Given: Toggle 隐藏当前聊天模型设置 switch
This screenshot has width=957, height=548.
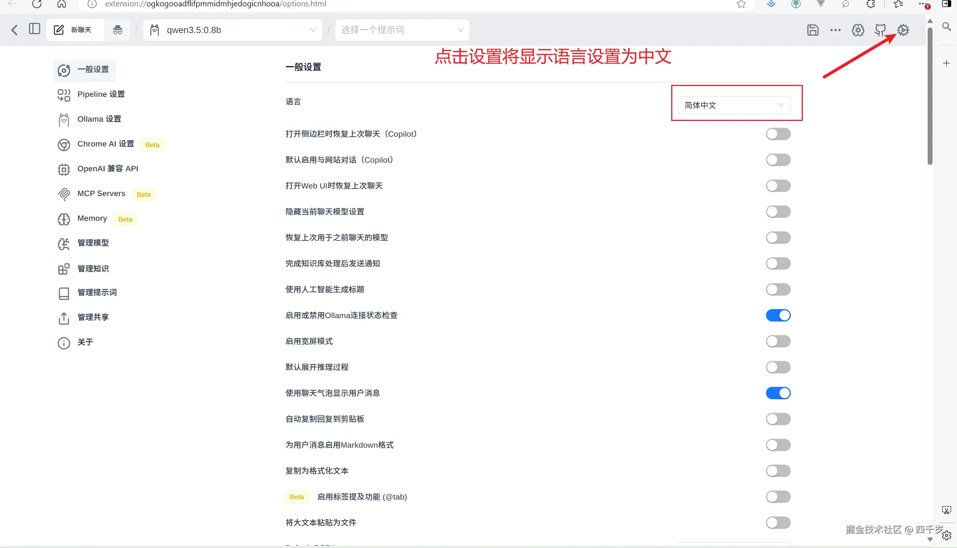Looking at the screenshot, I should coord(778,212).
